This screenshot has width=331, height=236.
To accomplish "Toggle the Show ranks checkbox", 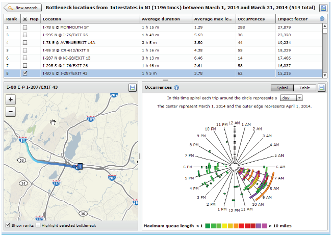I will pyautogui.click(x=7, y=225).
